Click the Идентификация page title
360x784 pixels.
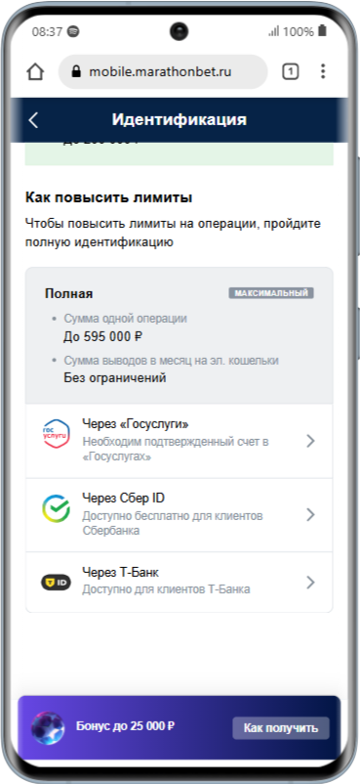coord(180,120)
